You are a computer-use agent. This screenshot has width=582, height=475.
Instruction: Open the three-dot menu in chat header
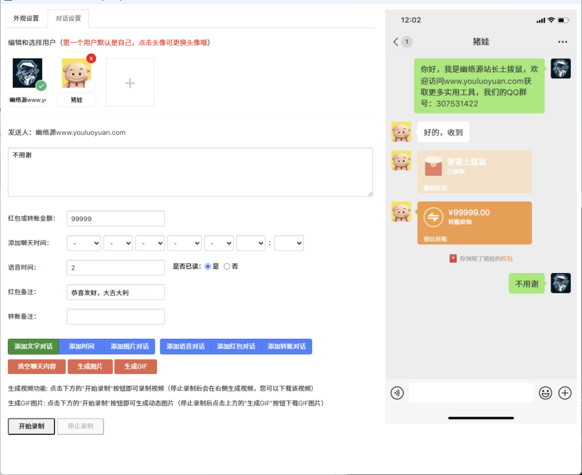tap(562, 41)
